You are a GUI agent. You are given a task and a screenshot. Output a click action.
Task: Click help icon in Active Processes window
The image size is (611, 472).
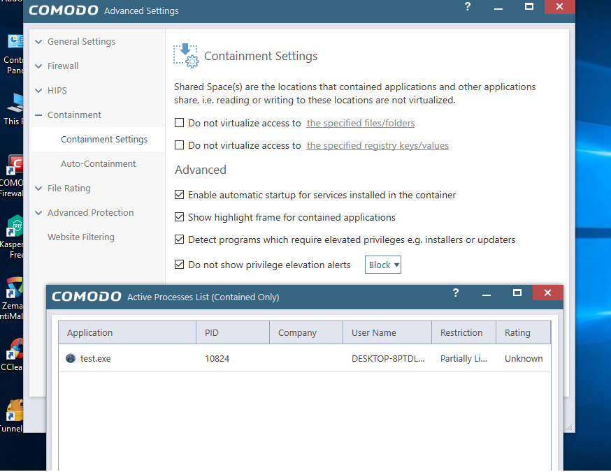pyautogui.click(x=456, y=293)
